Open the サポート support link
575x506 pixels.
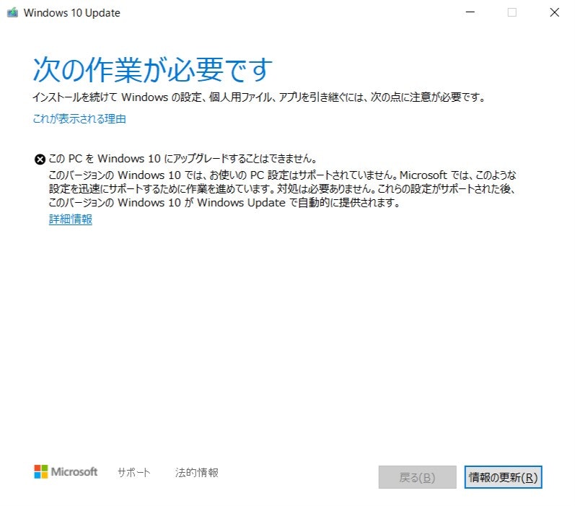tap(134, 472)
